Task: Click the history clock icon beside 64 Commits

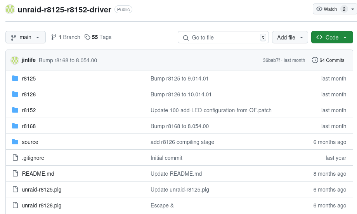Action: point(315,60)
